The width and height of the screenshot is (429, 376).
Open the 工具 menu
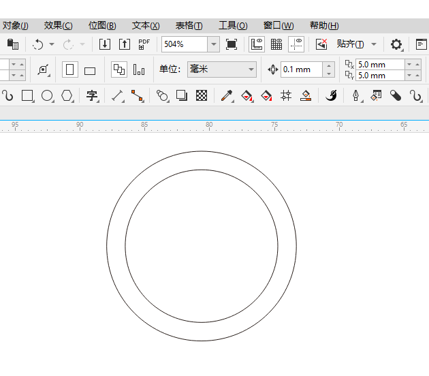click(232, 25)
